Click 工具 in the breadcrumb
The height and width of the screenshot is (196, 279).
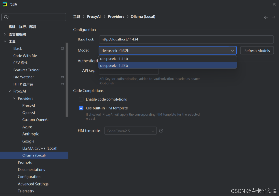76,17
